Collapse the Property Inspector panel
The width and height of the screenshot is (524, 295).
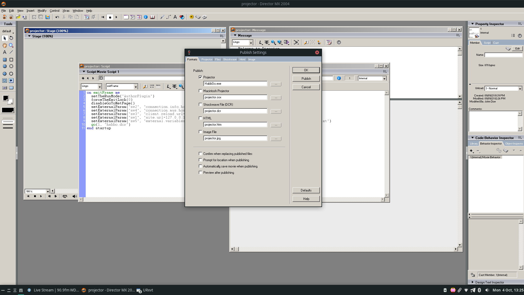pyautogui.click(x=472, y=24)
